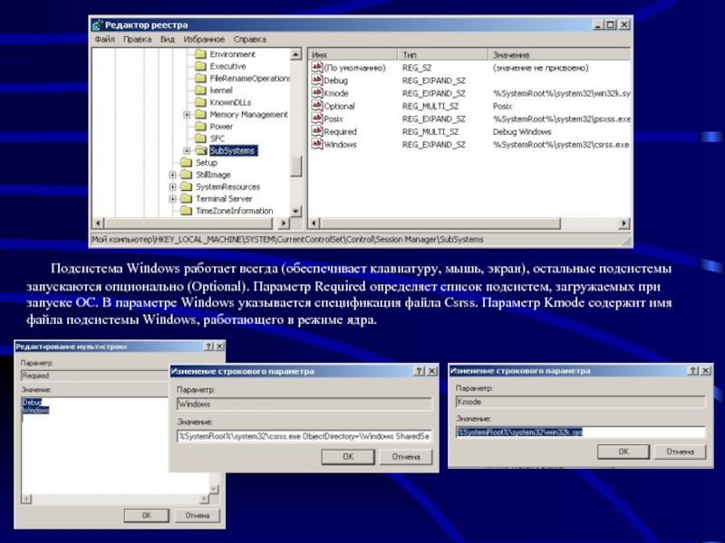Screen dimensions: 725x543
Task: Click the Kmode value icon
Action: click(317, 93)
